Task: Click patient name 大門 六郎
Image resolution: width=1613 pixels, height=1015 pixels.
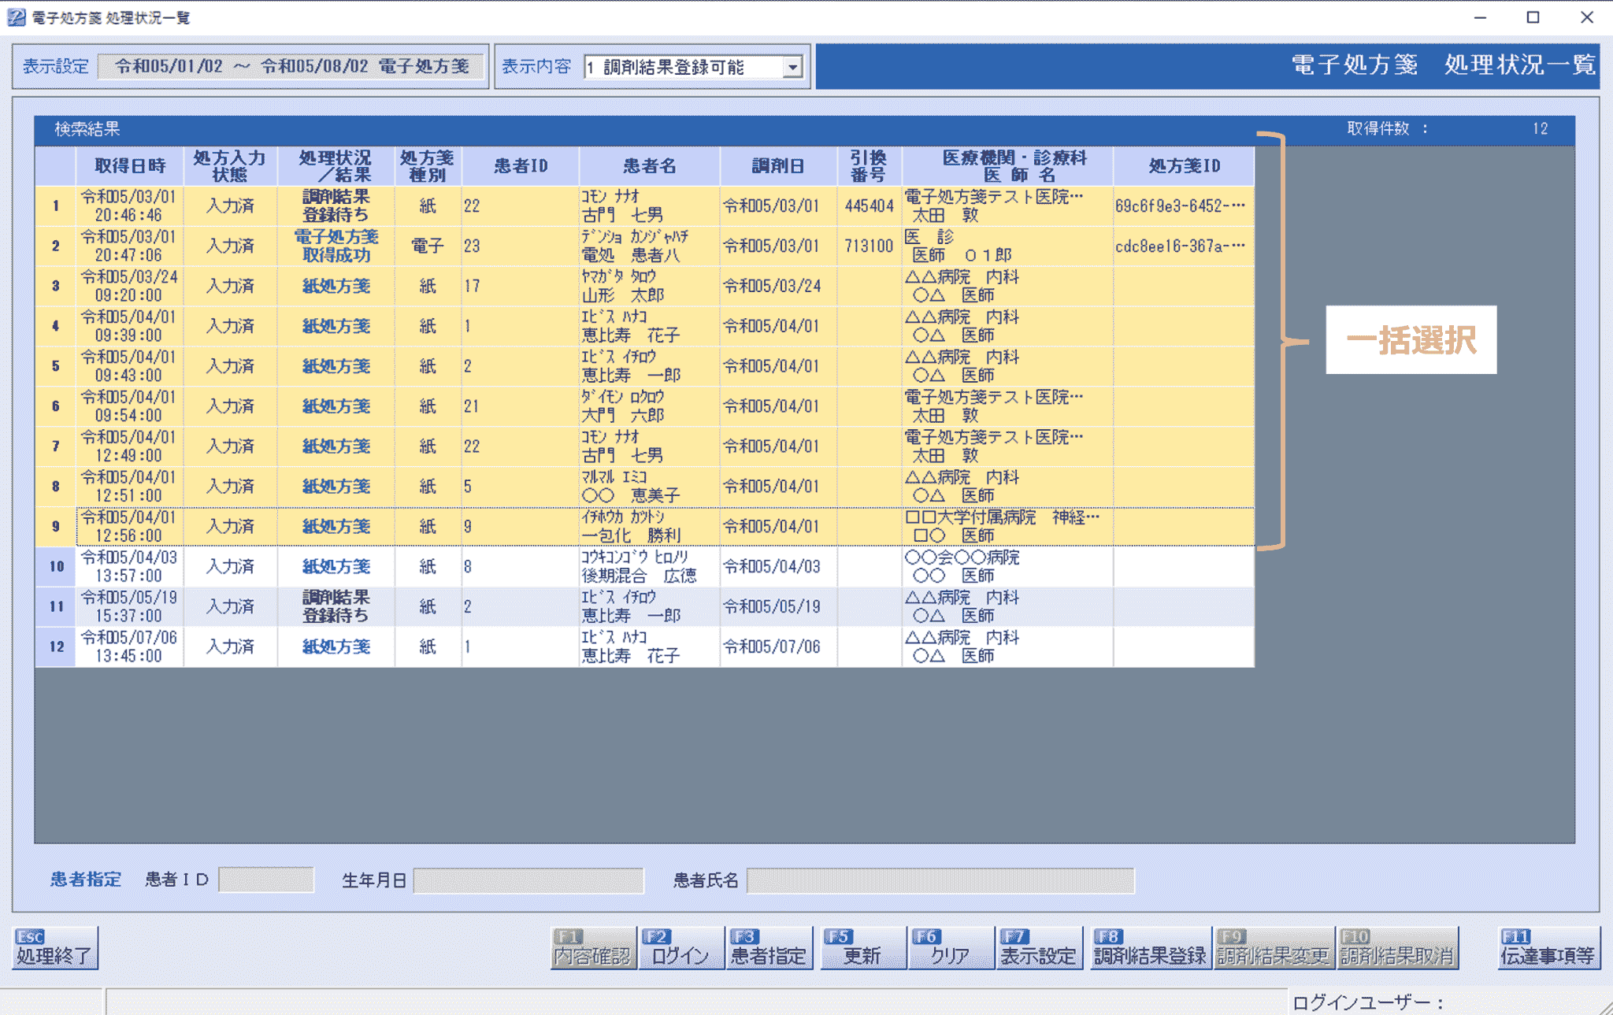Action: tap(623, 416)
